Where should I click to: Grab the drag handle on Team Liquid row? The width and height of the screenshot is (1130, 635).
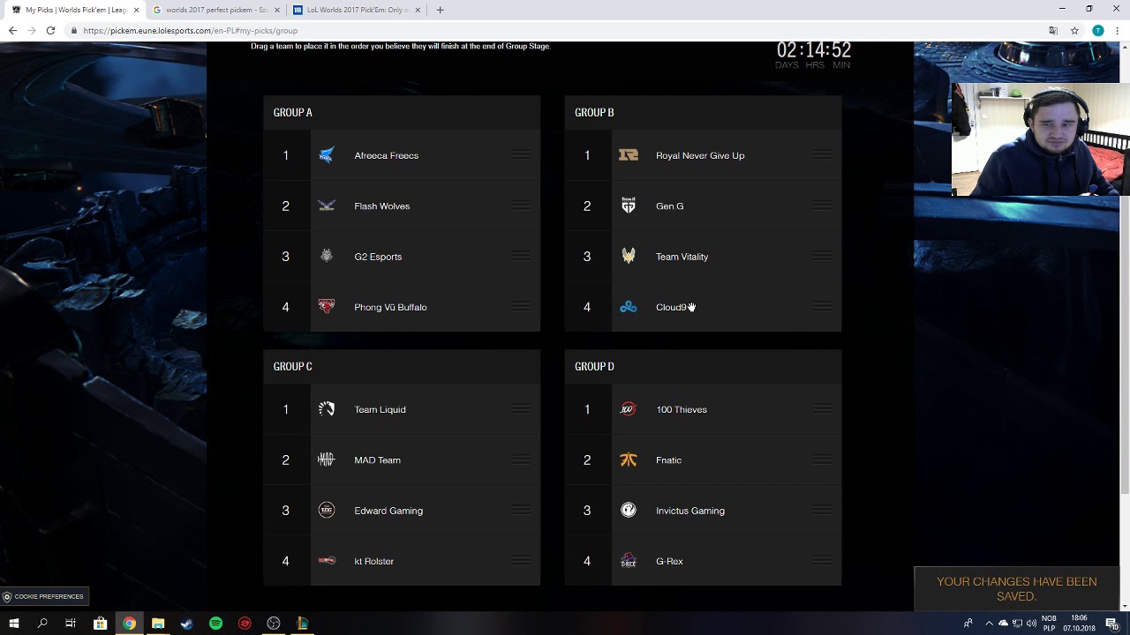coord(521,409)
